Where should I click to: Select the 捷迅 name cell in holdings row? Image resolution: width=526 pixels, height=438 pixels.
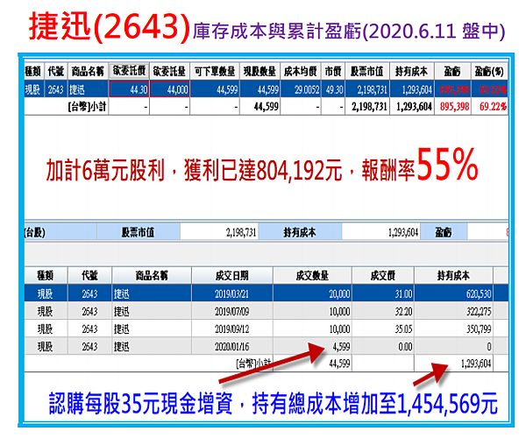[x=88, y=89]
